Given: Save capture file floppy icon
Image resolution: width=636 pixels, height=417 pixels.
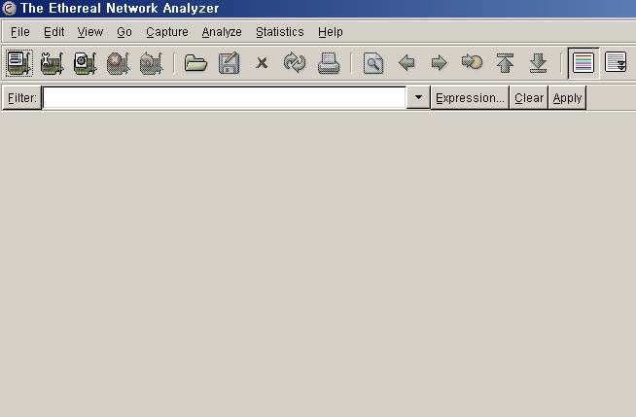Looking at the screenshot, I should click(230, 63).
